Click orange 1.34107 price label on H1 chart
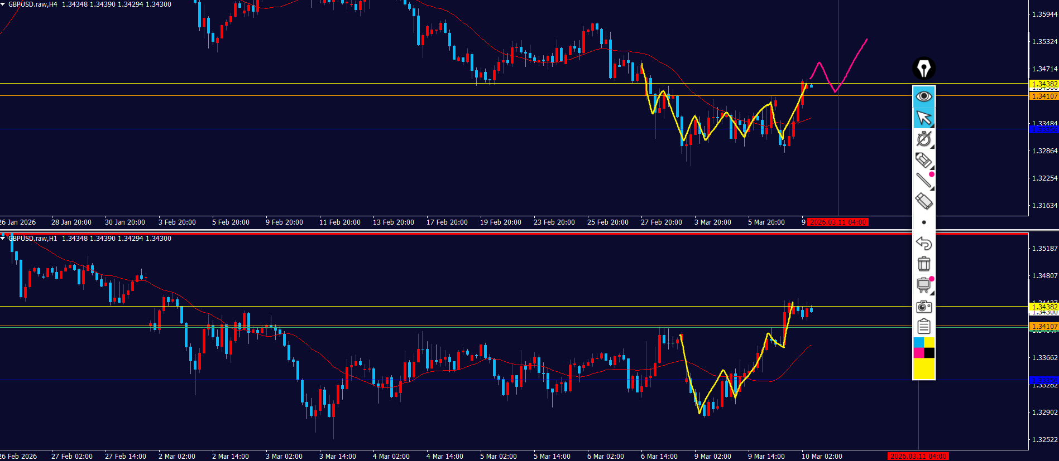The height and width of the screenshot is (461, 1059). 1043,327
